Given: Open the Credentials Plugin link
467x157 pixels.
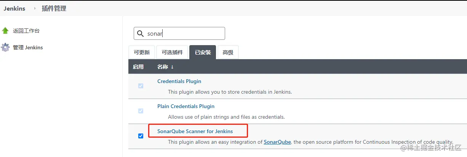Looking at the screenshot, I should point(179,81).
